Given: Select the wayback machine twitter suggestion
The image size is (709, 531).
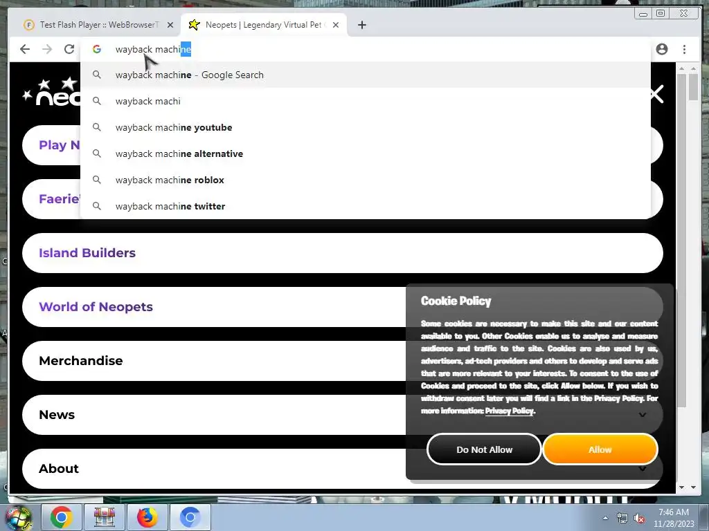Looking at the screenshot, I should pyautogui.click(x=366, y=206).
